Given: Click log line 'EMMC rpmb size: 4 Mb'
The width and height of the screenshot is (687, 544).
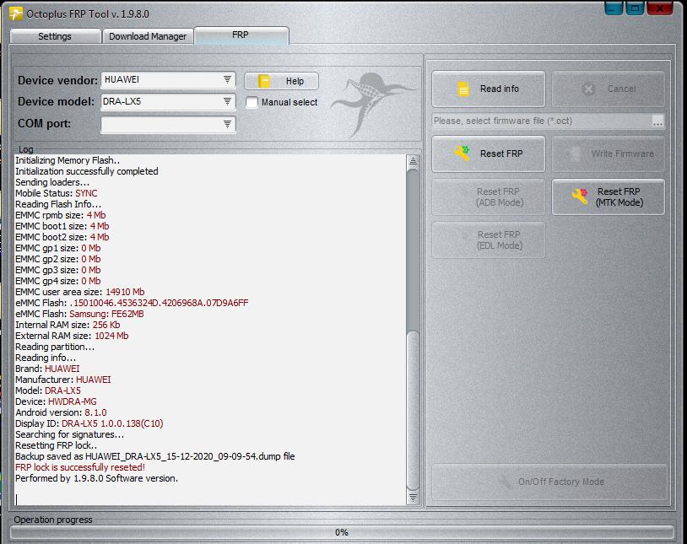Looking at the screenshot, I should tap(61, 215).
